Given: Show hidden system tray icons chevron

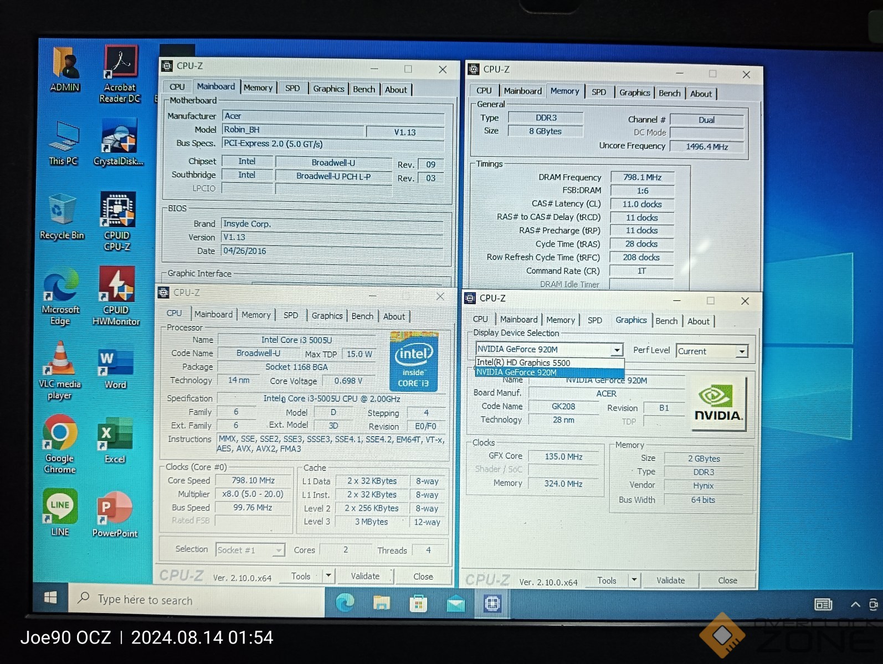Looking at the screenshot, I should pos(855,604).
